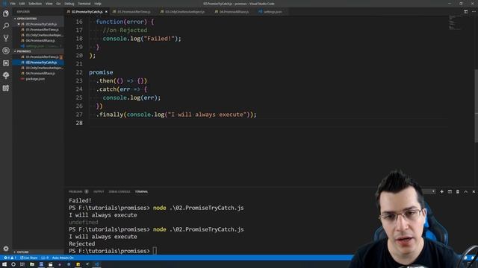Select 01.PromiseAfterTime.js under Open Editors
478x268 pixels.
coord(38,30)
